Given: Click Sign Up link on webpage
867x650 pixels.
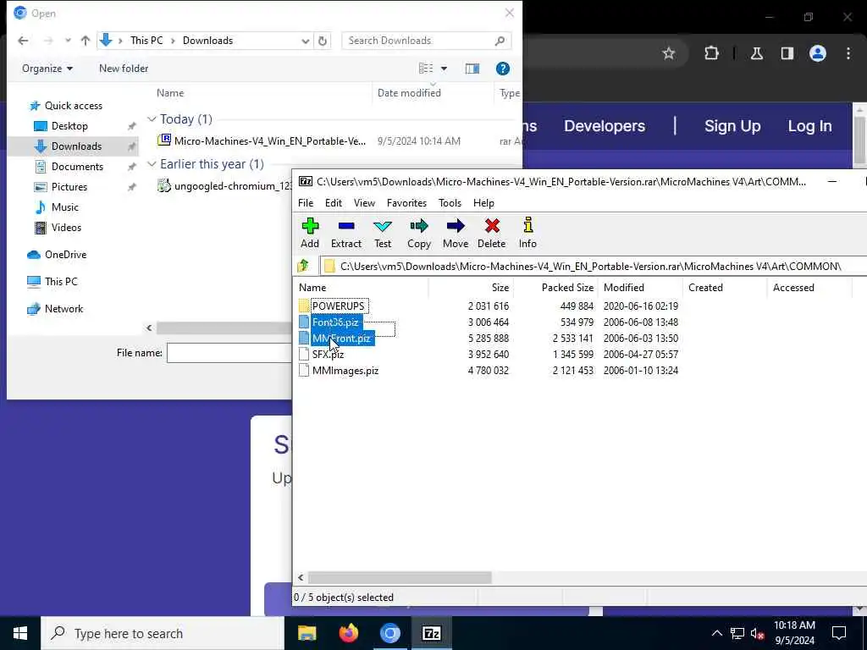Looking at the screenshot, I should coord(732,126).
